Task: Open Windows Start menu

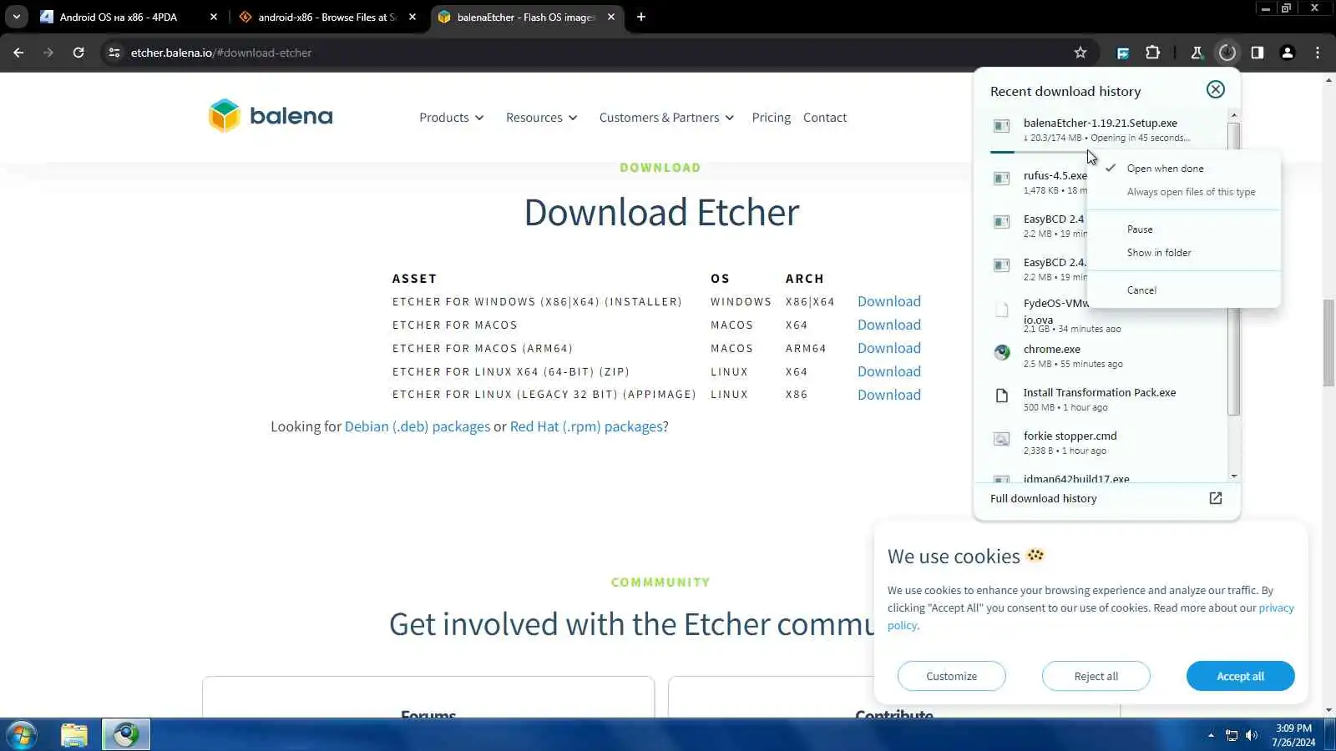Action: (22, 735)
